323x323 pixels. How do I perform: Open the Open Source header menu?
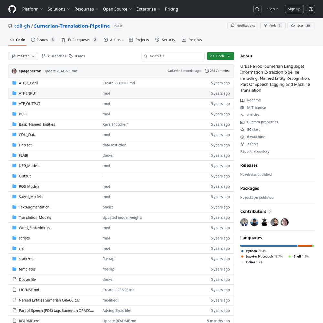pos(117,9)
